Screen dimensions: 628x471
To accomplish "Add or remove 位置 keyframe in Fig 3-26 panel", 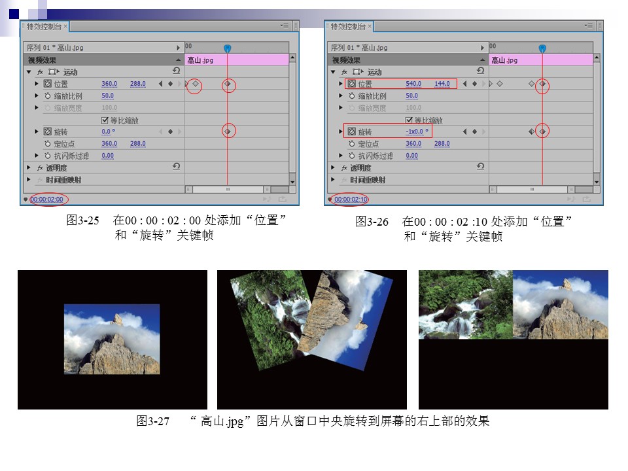I will [475, 84].
